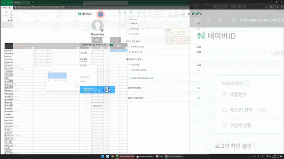Toggle the 타지역 로그인 차단 switch

coord(198,47)
